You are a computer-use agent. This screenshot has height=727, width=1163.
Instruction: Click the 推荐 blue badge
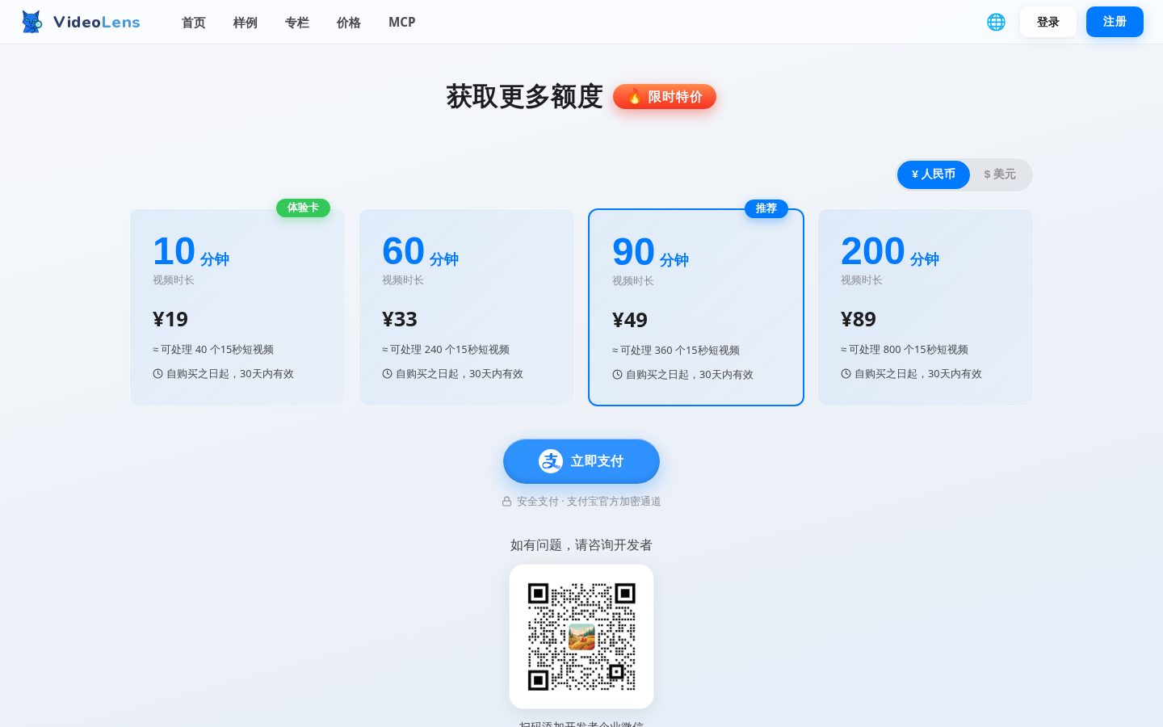766,208
